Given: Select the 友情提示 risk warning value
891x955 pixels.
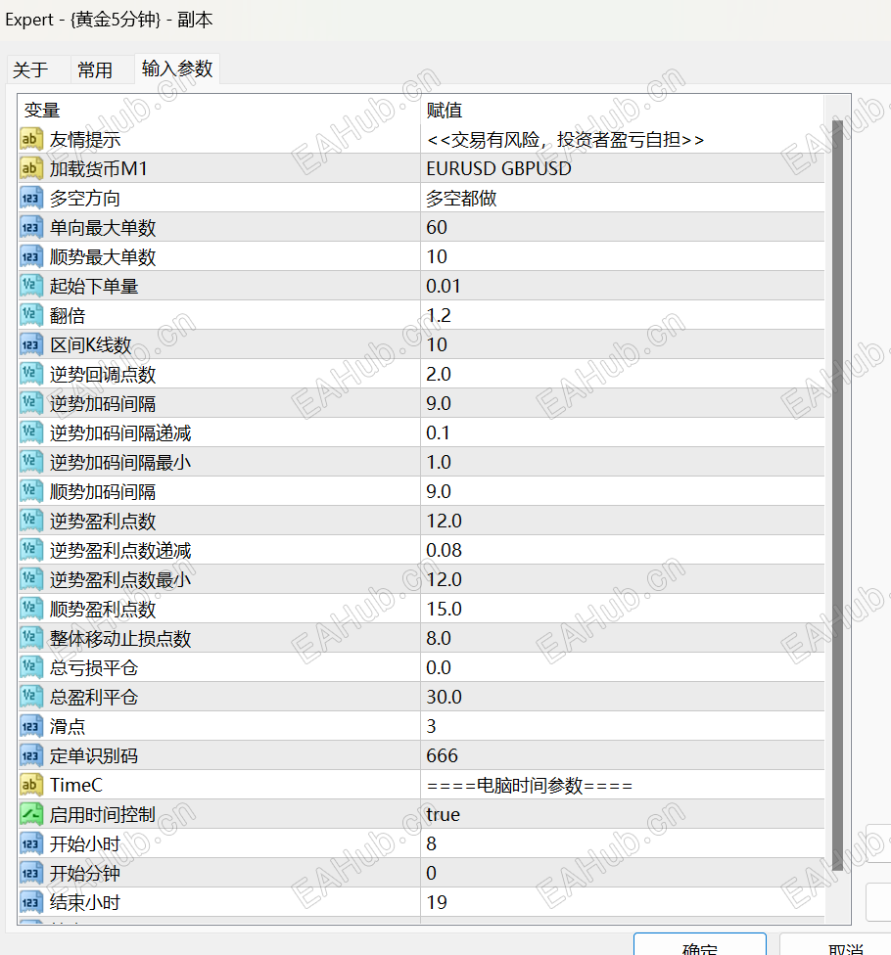Looking at the screenshot, I should click(566, 140).
